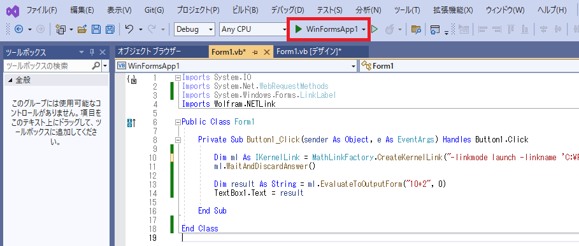Open the dropdown arrow beside WinFormsApp1 start button
The image size is (579, 246).
tap(364, 29)
